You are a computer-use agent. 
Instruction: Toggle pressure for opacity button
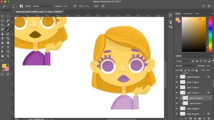[x=75, y=6]
